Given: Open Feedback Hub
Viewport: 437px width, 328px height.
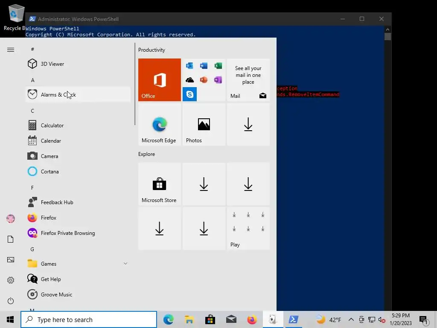Looking at the screenshot, I should point(78,202).
